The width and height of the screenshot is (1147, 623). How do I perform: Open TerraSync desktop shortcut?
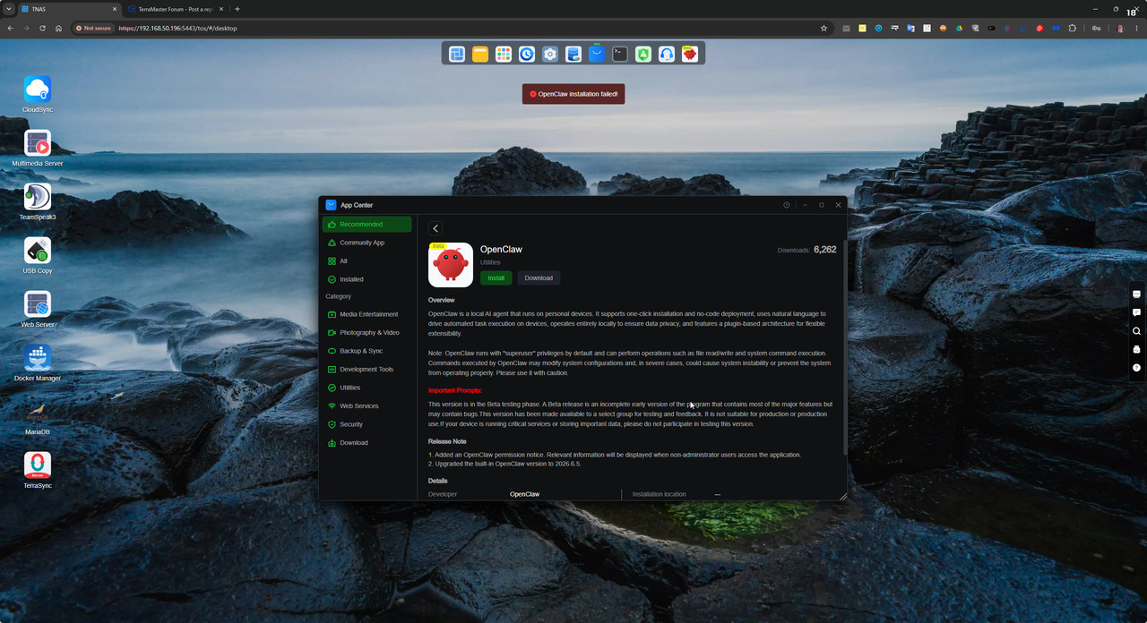click(38, 470)
